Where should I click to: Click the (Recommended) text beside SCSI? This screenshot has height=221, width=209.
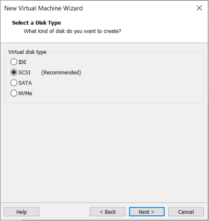(x=61, y=73)
